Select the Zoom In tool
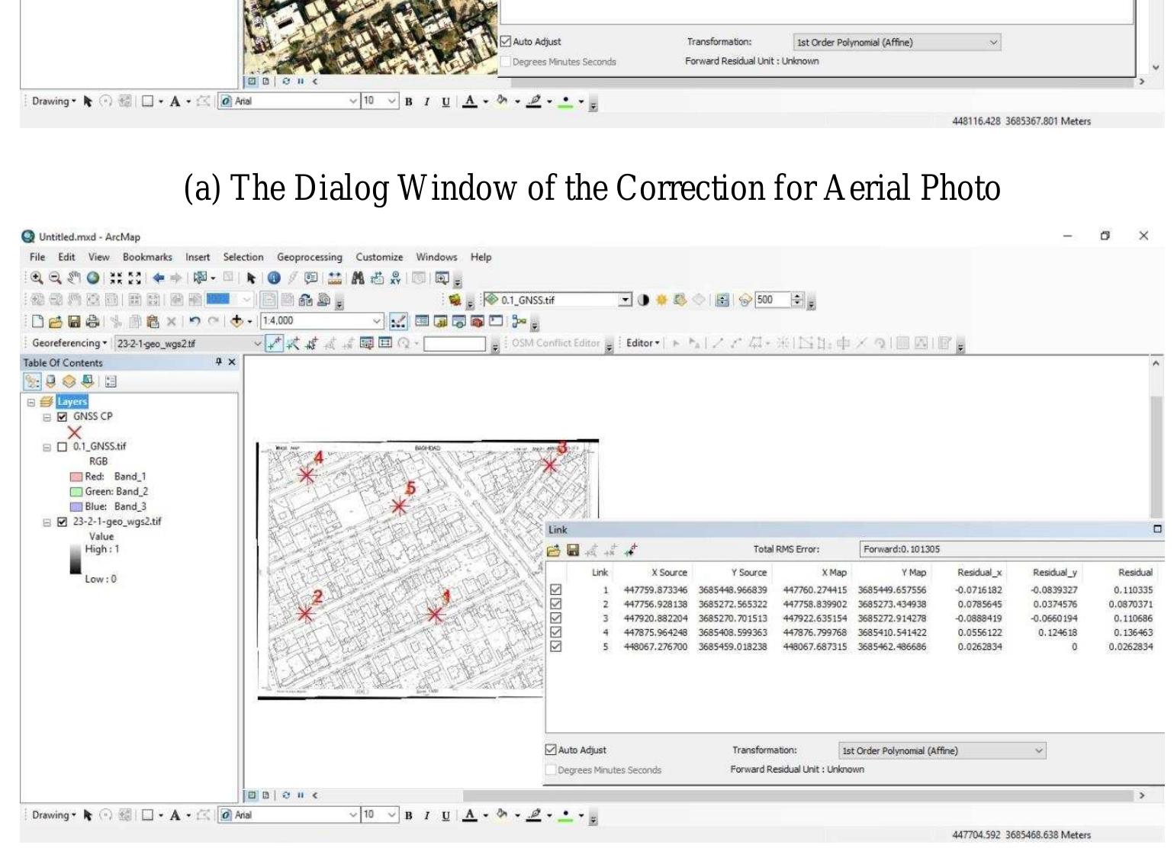1174x848 pixels. pyautogui.click(x=37, y=278)
